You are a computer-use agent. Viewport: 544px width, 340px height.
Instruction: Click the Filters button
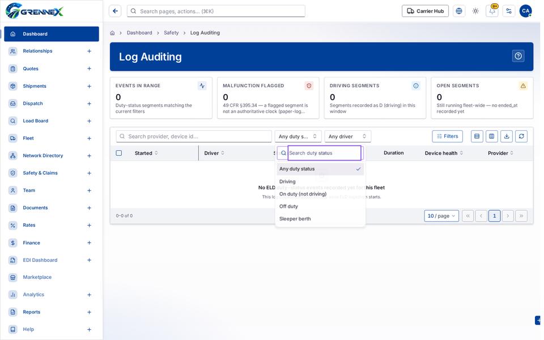click(x=447, y=137)
